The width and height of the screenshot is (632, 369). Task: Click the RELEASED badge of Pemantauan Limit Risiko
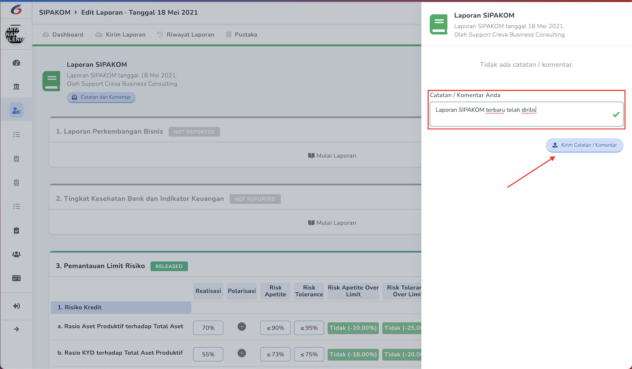[169, 266]
